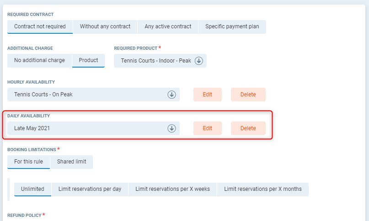Image resolution: width=369 pixels, height=221 pixels.
Task: Select 'Without any contract' option
Action: (x=105, y=26)
